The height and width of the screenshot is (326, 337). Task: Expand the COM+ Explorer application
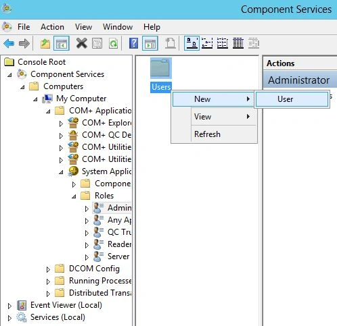[x=61, y=124]
